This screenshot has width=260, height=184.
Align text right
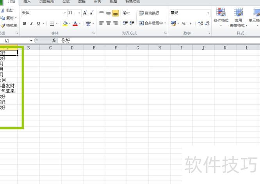click(116, 23)
